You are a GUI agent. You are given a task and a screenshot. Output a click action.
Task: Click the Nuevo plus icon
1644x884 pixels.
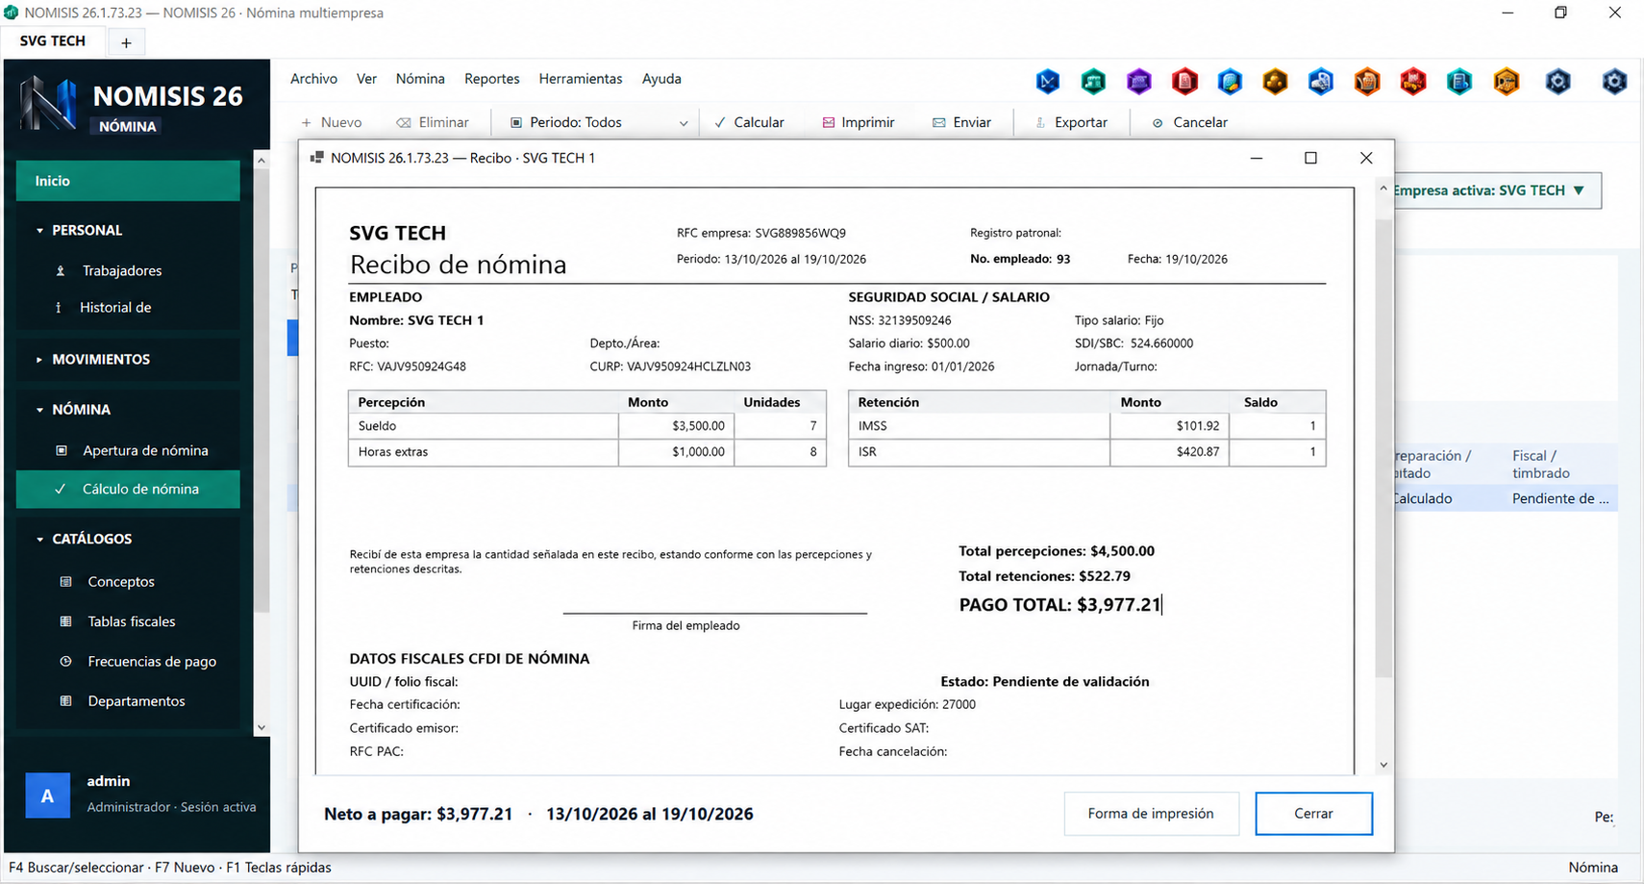tap(307, 123)
